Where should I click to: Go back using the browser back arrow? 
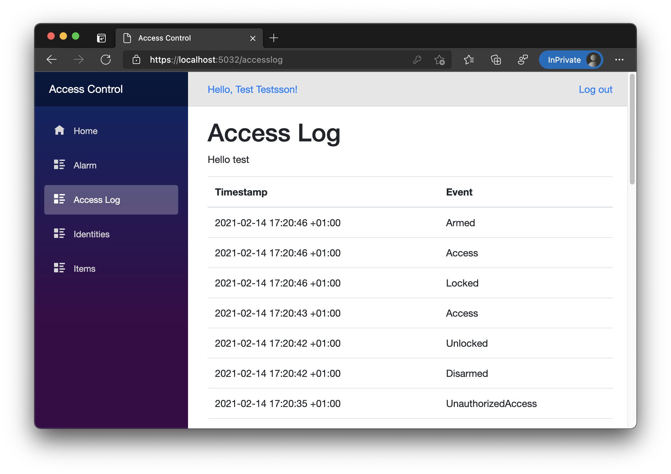(x=52, y=60)
